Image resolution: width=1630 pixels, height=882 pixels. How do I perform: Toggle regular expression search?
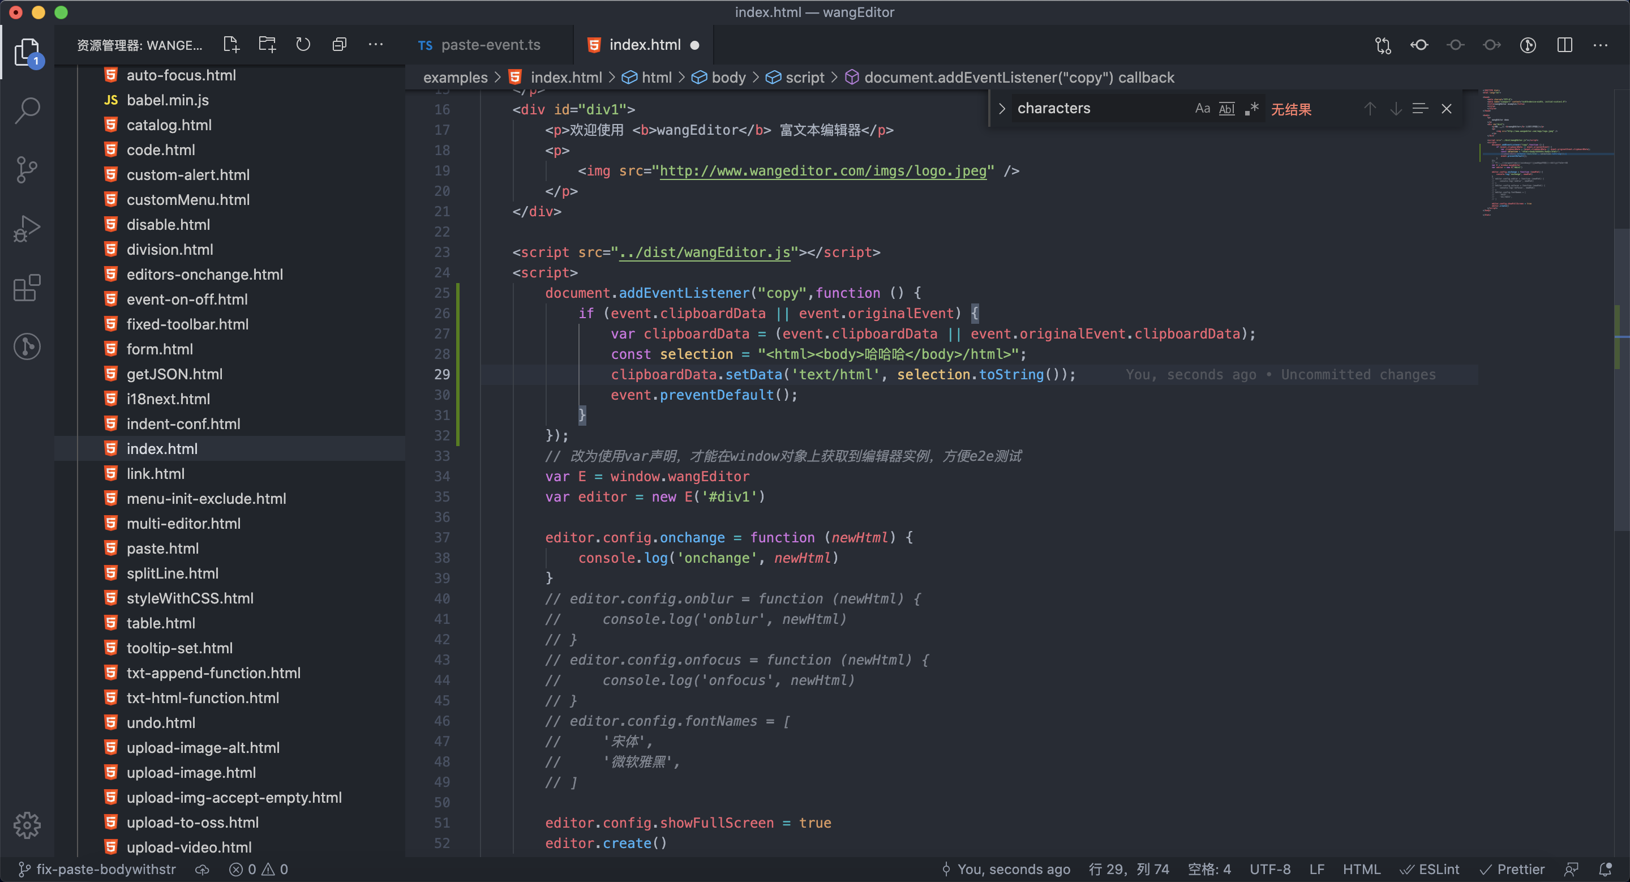click(x=1251, y=109)
